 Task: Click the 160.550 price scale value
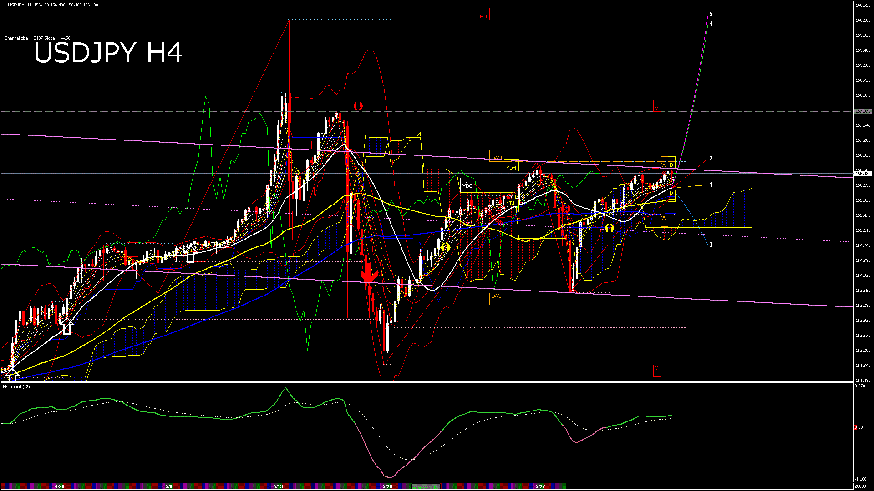point(863,5)
